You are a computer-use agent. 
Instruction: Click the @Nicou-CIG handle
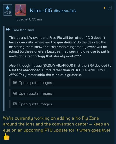(65, 11)
